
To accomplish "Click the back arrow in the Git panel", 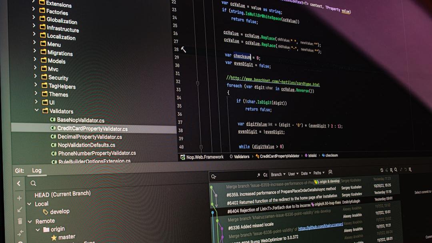I will (19, 183).
